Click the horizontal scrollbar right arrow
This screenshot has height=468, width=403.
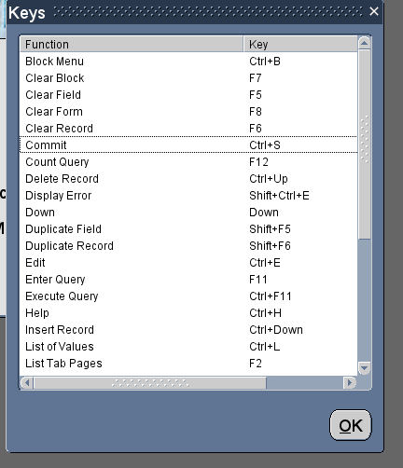350,383
